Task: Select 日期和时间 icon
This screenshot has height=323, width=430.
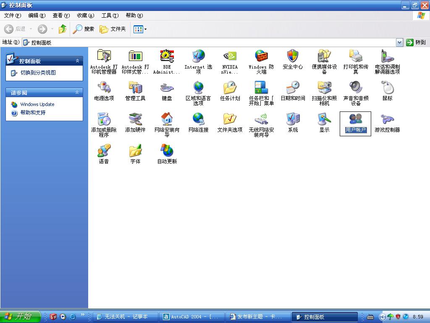Action: click(293, 87)
